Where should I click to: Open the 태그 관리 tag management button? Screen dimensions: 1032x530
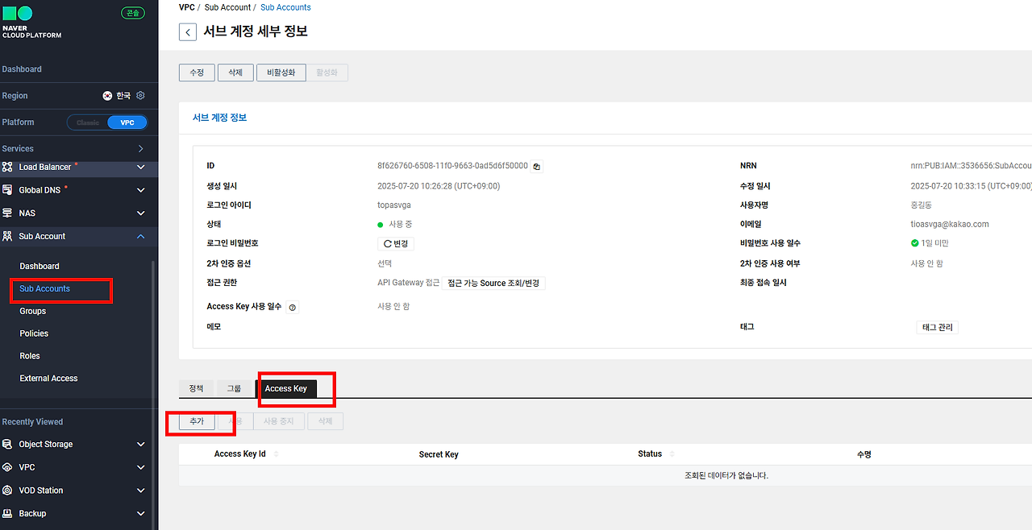pos(938,327)
